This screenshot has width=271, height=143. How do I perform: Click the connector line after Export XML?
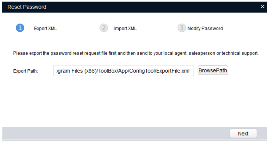[89, 28]
